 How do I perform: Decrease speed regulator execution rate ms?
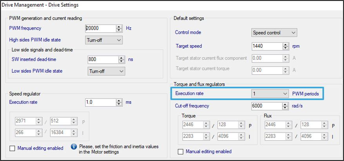tap(119, 104)
